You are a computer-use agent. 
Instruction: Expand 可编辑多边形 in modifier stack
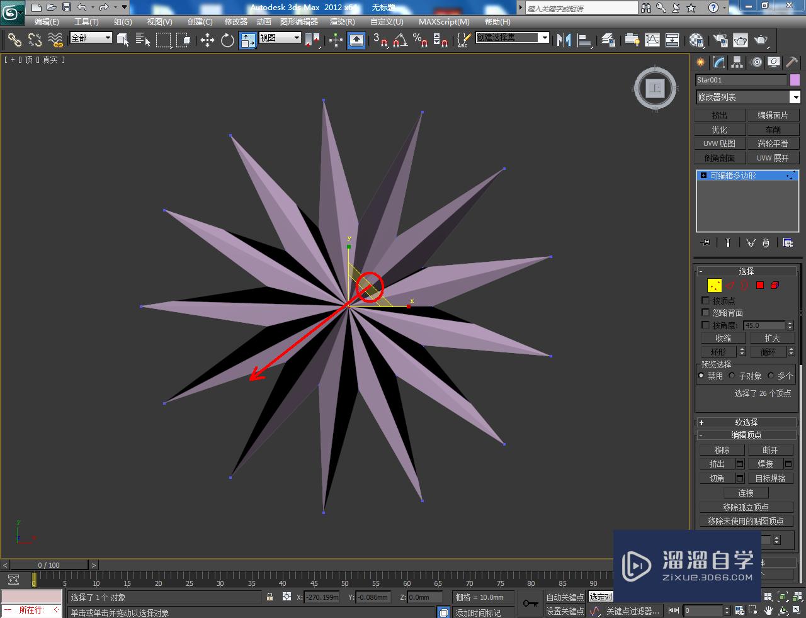(x=703, y=176)
